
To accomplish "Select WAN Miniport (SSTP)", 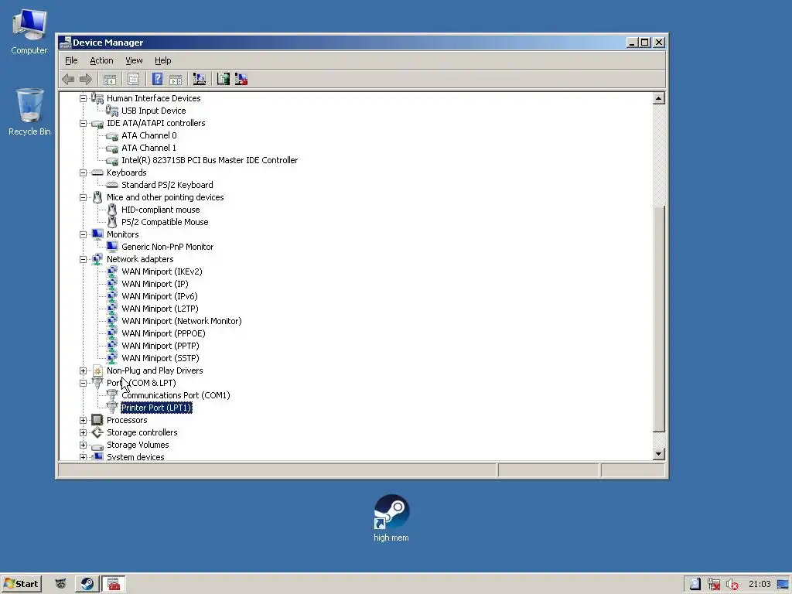I will (161, 358).
